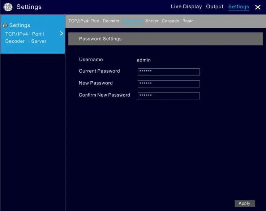Open the Cascade tab

[x=170, y=21]
